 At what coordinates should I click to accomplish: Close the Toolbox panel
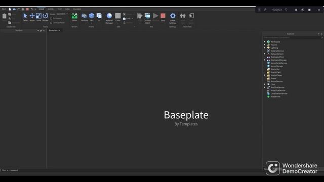point(44,30)
